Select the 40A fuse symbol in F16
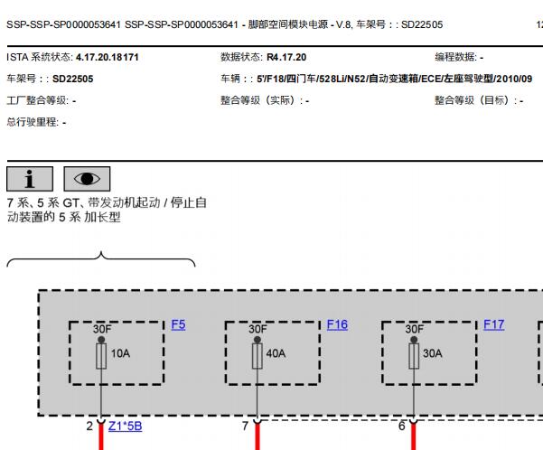This screenshot has height=450, width=543. pos(257,356)
